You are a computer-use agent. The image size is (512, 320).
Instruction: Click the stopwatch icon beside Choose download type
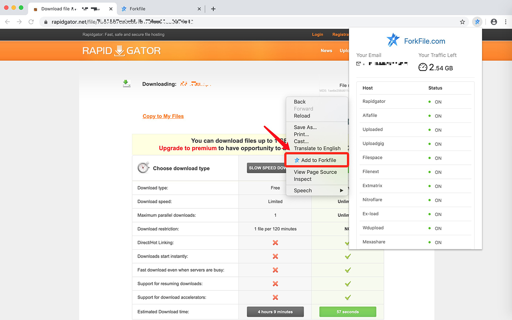point(143,168)
